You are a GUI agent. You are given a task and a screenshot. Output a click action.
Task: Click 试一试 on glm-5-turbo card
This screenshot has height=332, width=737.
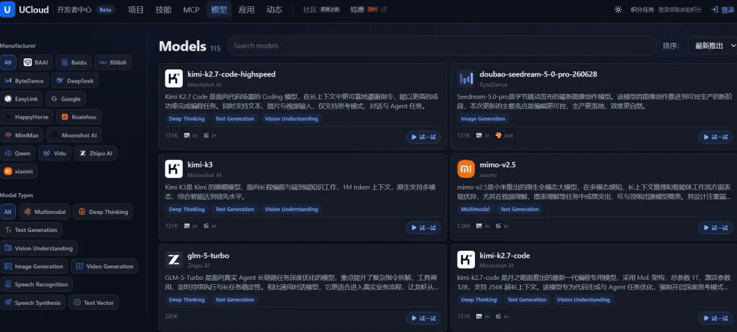(423, 318)
